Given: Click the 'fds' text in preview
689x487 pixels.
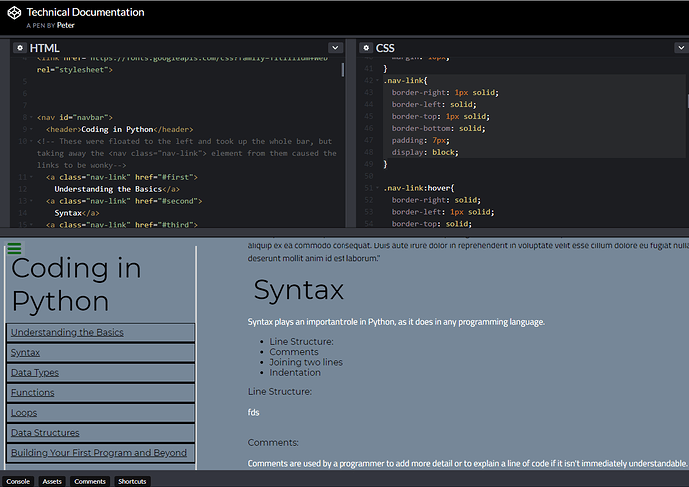Looking at the screenshot, I should pyautogui.click(x=253, y=413).
